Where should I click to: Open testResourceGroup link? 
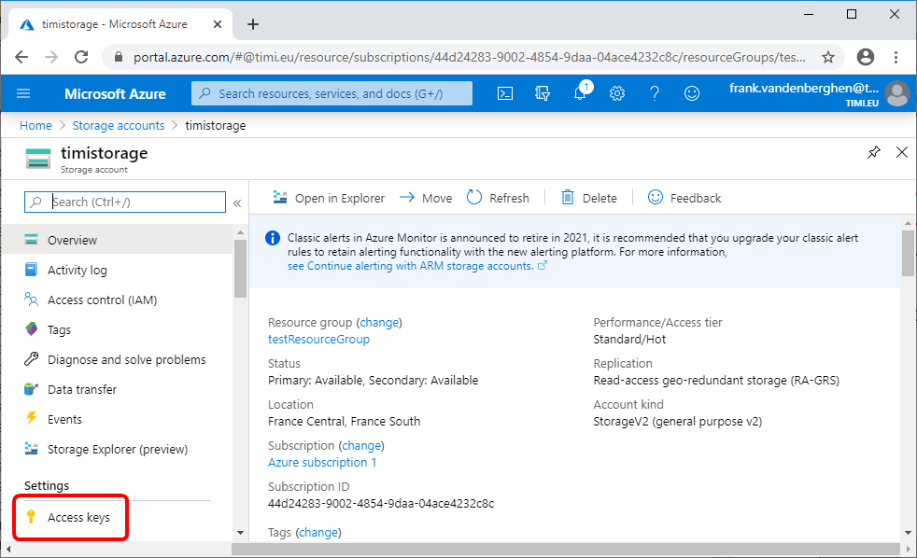tap(318, 340)
